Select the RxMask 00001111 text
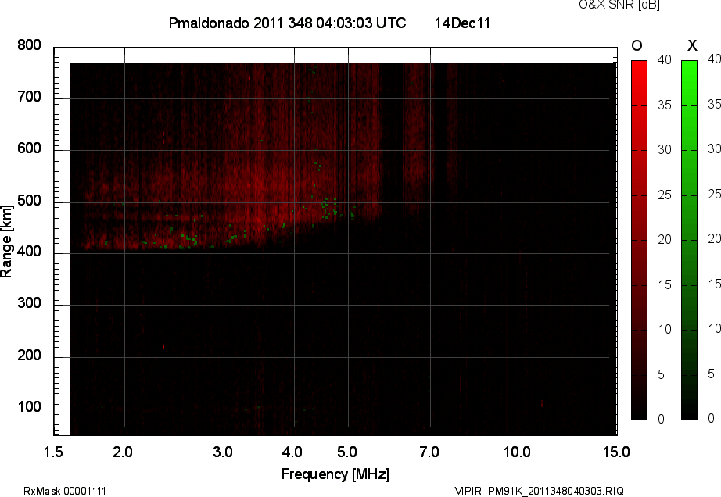 [65, 491]
